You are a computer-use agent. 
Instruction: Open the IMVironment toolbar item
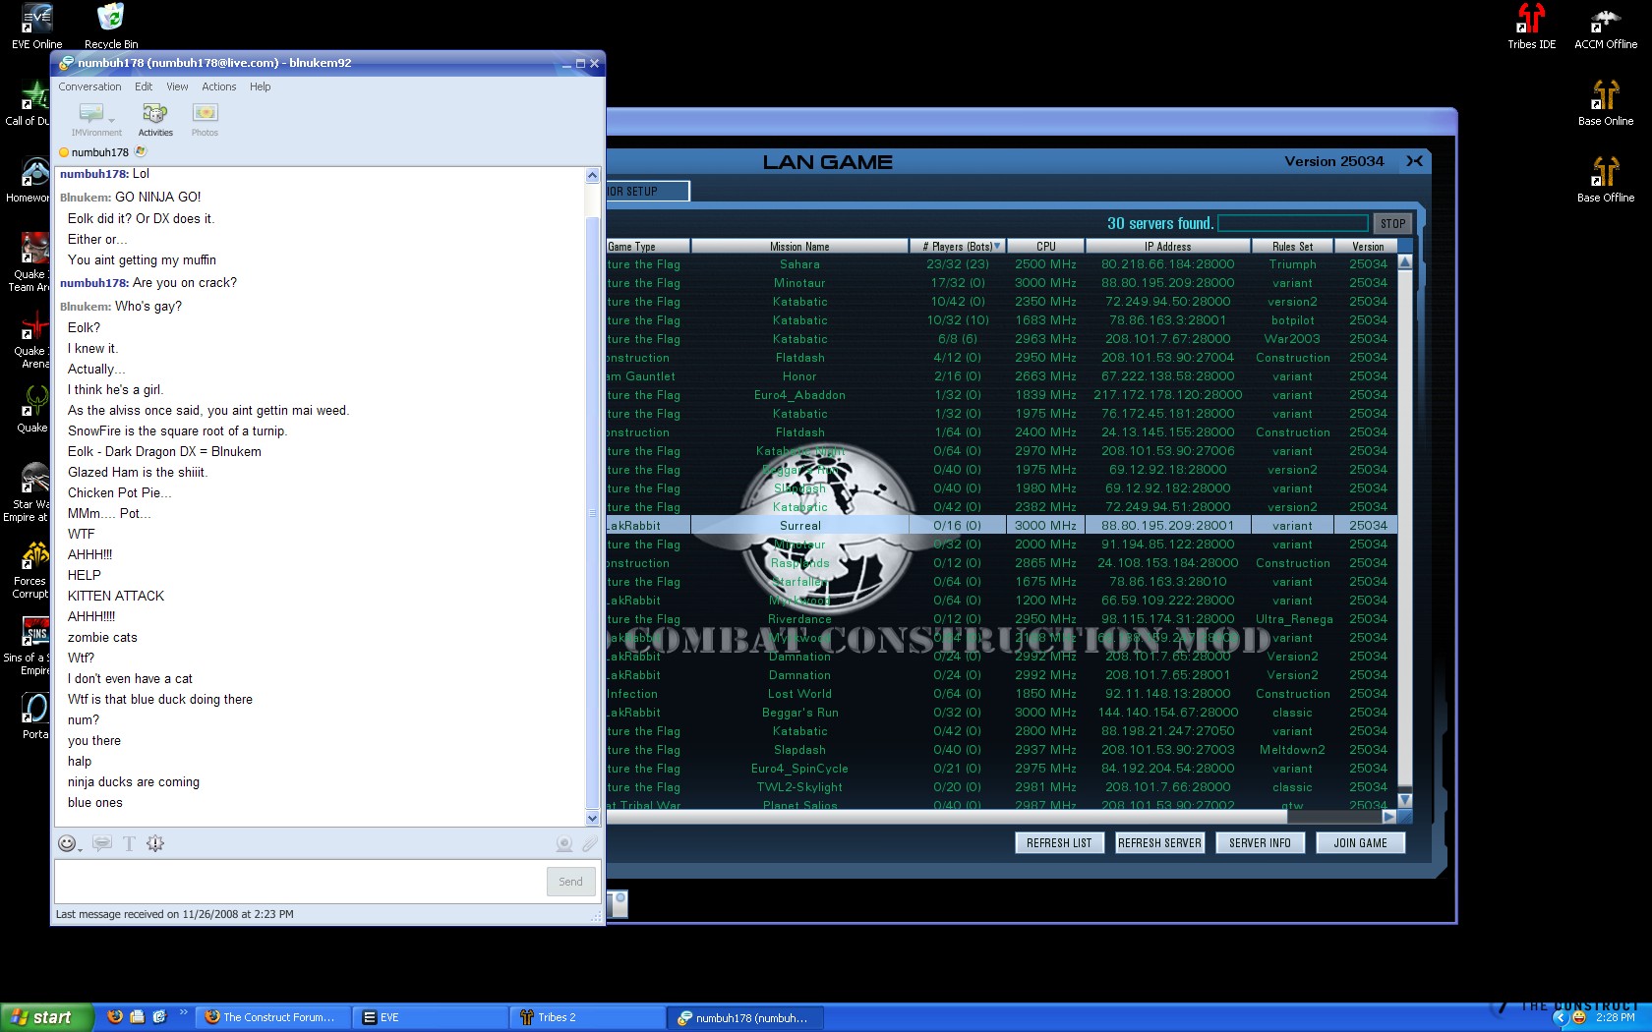click(96, 119)
